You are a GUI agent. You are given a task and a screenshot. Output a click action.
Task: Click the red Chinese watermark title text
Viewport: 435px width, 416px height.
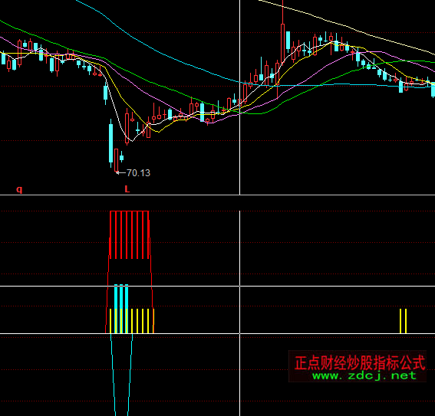tap(360, 363)
